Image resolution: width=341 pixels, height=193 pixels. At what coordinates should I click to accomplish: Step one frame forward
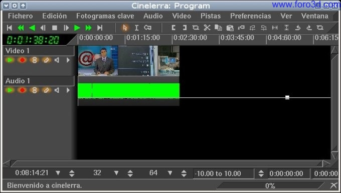coord(66,28)
